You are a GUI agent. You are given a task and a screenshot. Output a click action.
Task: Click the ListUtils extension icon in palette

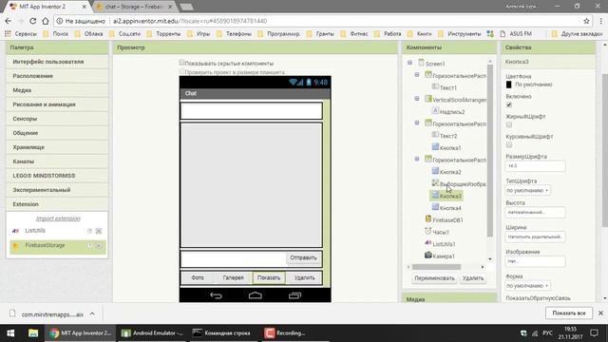[x=15, y=231]
